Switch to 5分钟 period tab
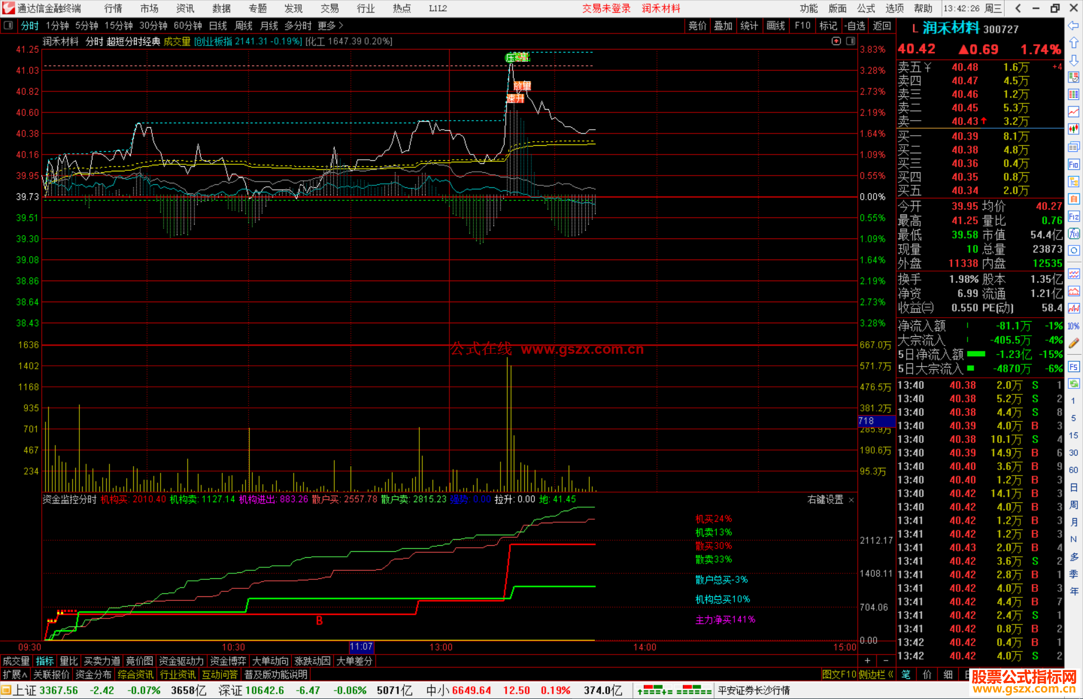 tap(87, 26)
